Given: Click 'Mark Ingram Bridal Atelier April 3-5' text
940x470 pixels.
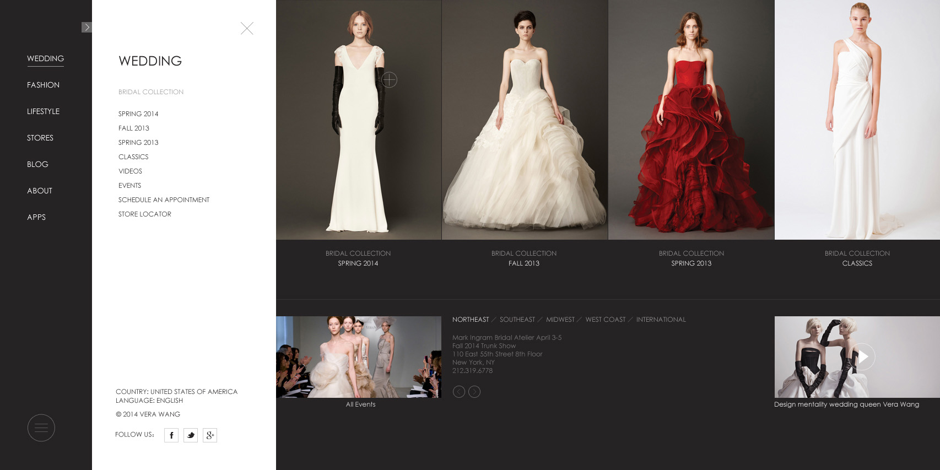Looking at the screenshot, I should [x=507, y=338].
